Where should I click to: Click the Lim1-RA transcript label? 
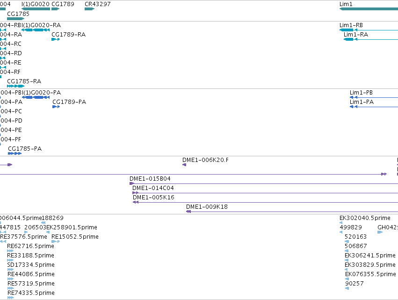click(x=356, y=35)
